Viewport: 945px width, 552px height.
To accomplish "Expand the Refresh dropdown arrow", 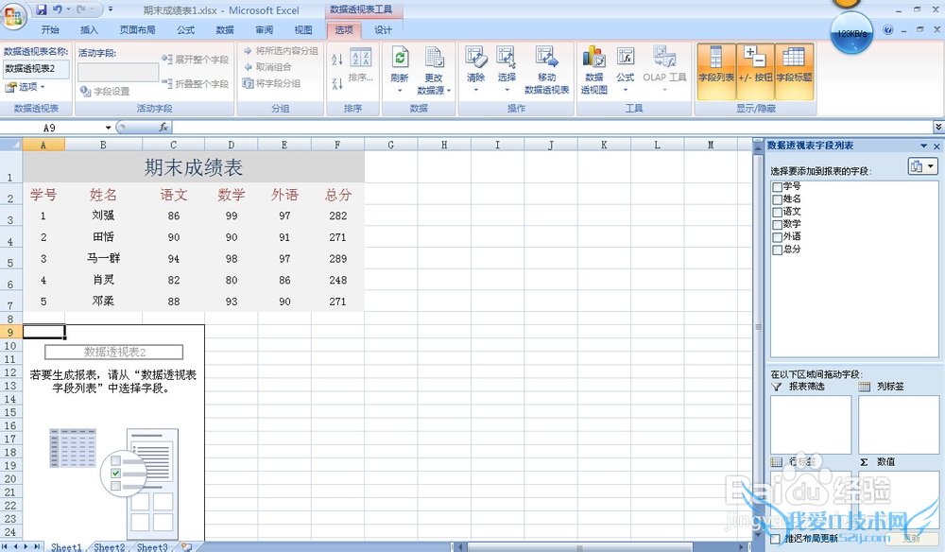I will point(400,91).
